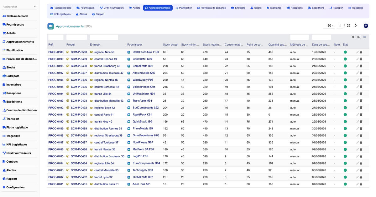Go to next page with the arrow
Image resolution: width=376 pixels, height=197 pixels.
click(356, 26)
